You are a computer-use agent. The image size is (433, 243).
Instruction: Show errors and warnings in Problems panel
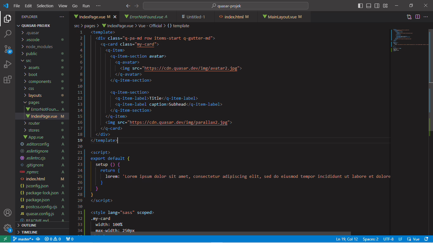click(53, 239)
